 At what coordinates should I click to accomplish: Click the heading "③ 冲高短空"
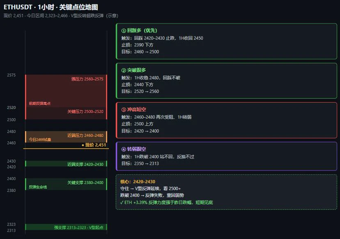(x=133, y=110)
